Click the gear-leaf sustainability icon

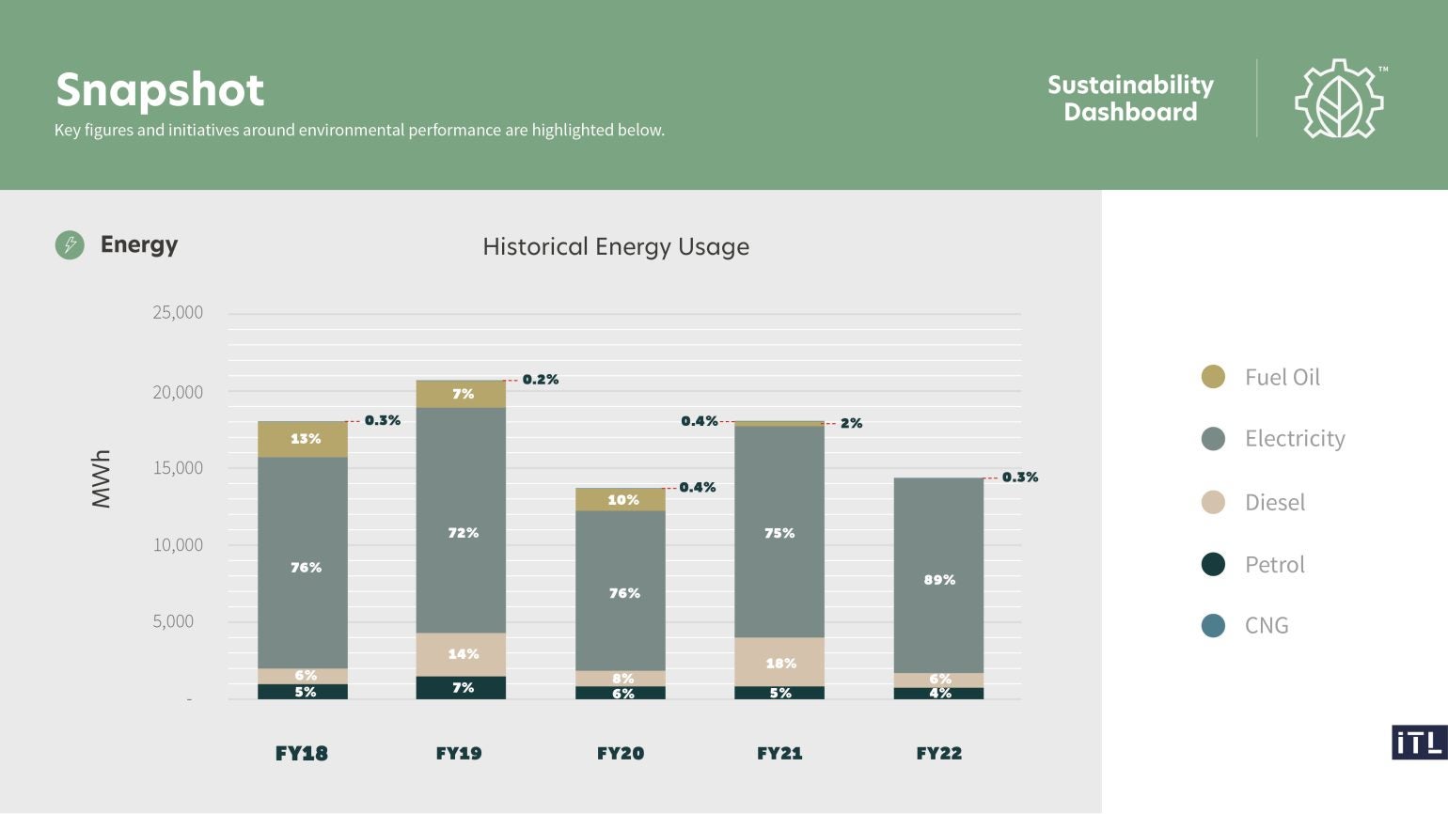pos(1339,99)
